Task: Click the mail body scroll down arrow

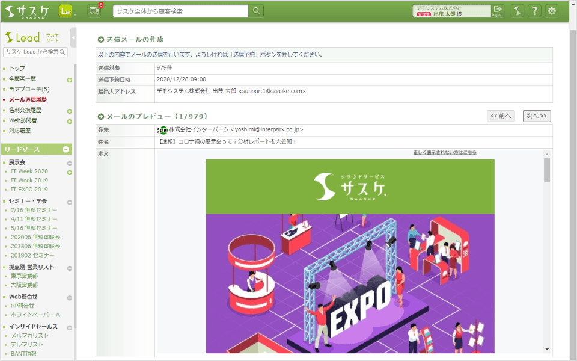Action: click(x=547, y=349)
